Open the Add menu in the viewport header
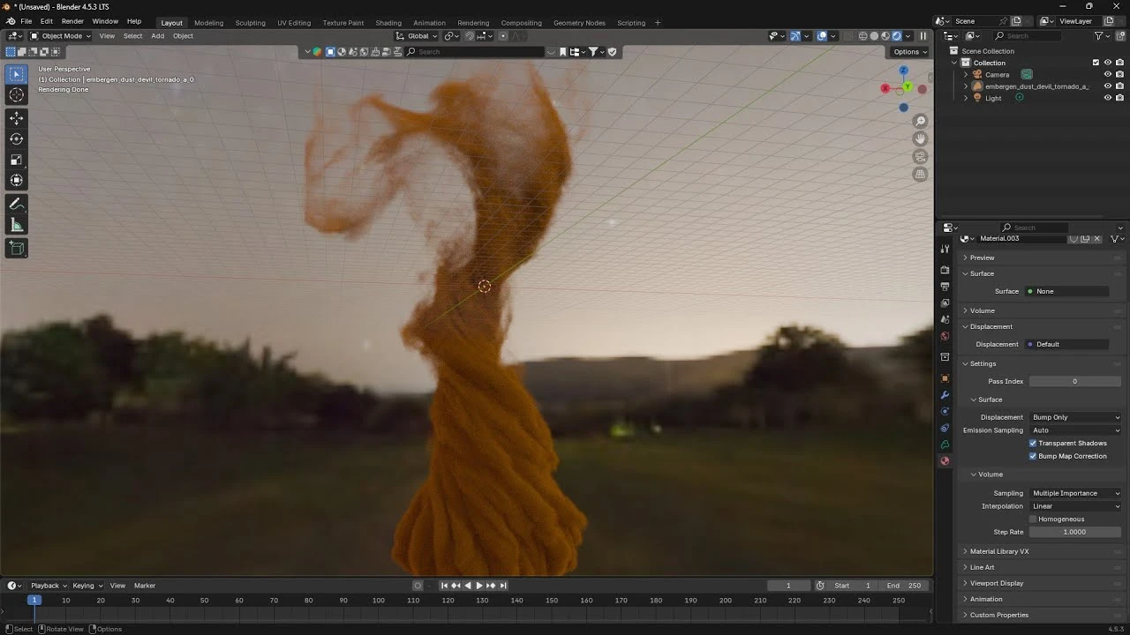Viewport: 1130px width, 635px height. (x=157, y=36)
